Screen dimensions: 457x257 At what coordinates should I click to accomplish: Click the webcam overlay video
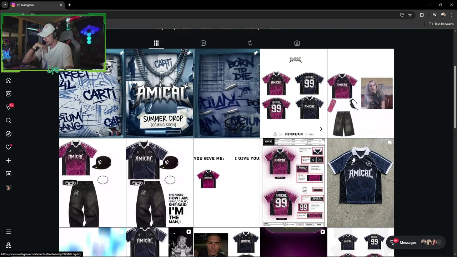53,43
